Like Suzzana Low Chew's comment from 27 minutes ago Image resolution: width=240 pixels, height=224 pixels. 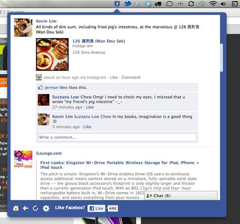point(90,107)
